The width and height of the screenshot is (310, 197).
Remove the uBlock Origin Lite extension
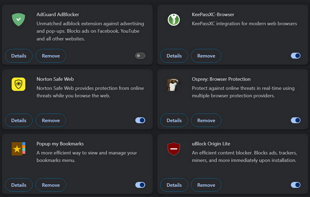[206, 185]
